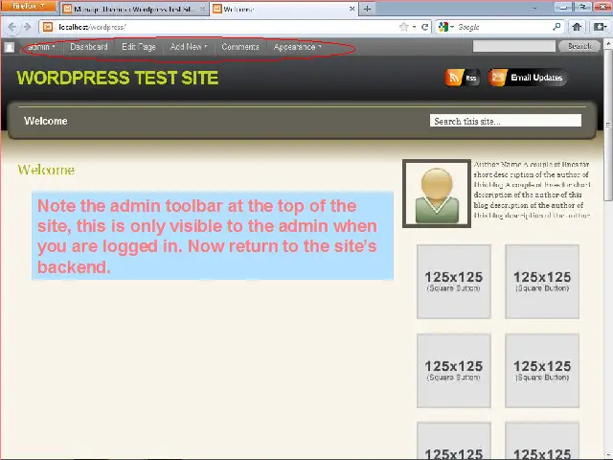Click the author avatar image
This screenshot has height=460, width=613.
pyautogui.click(x=436, y=194)
